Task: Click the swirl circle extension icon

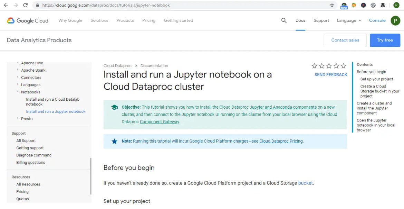Action: pyautogui.click(x=373, y=5)
